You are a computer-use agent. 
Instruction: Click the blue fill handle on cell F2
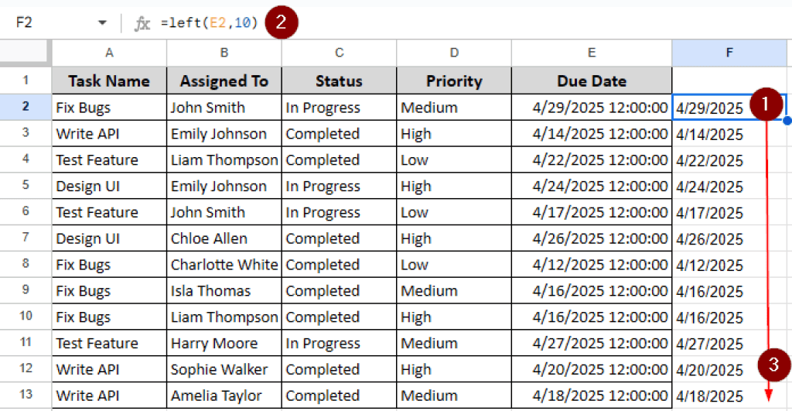(x=787, y=120)
